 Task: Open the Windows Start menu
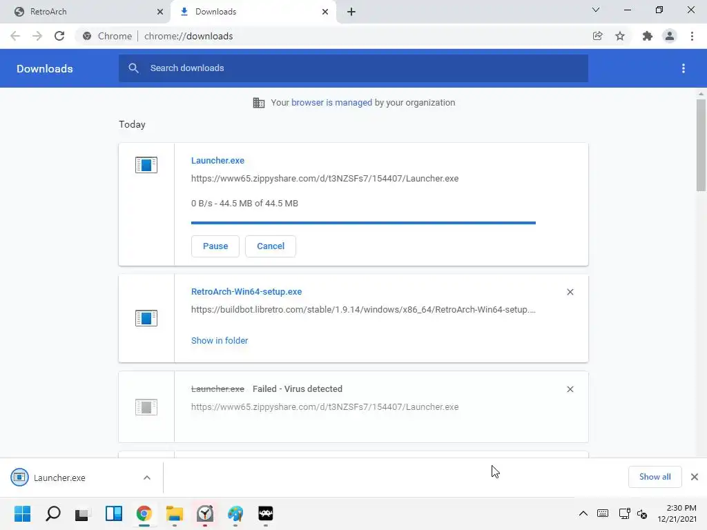(x=23, y=513)
